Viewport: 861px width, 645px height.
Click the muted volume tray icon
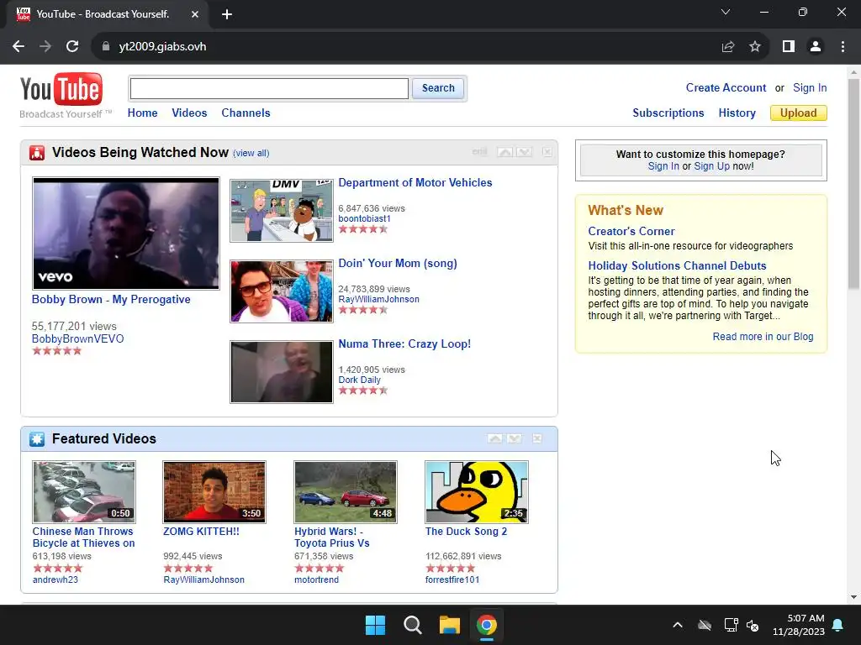pos(753,625)
